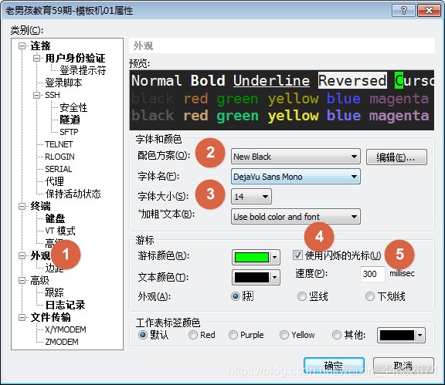Select 默认 tab color radio
The width and height of the screenshot is (445, 385).
(x=142, y=335)
